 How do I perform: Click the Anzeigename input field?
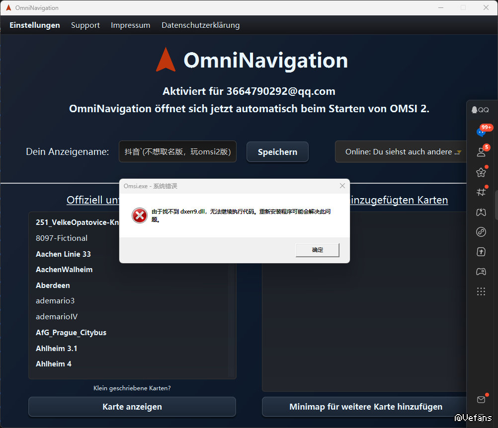coord(177,151)
